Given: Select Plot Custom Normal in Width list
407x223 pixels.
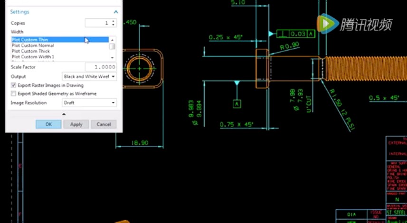Looking at the screenshot, I should (33, 45).
